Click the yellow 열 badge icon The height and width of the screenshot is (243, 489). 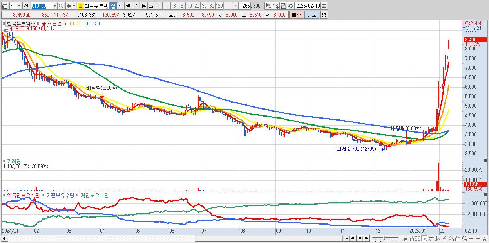click(80, 6)
